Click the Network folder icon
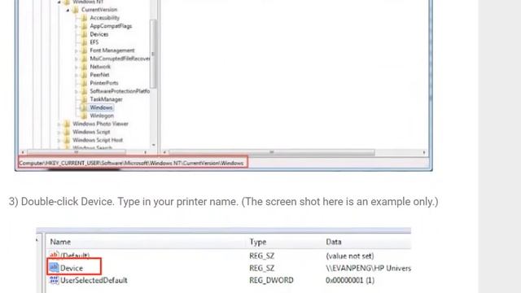Image resolution: width=521 pixels, height=293 pixels. click(x=84, y=67)
